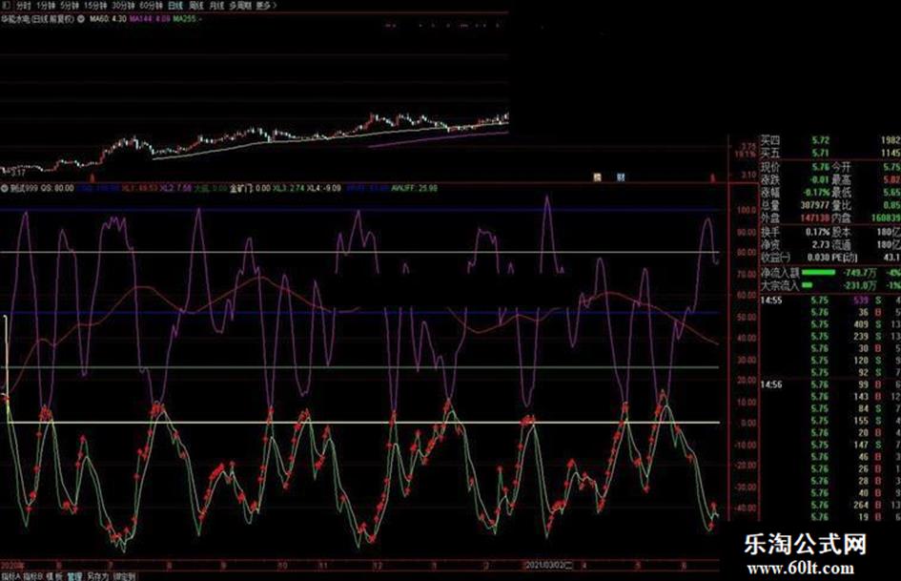901x581 pixels.
Task: Open the 模板 template tab
Action: pos(54,576)
